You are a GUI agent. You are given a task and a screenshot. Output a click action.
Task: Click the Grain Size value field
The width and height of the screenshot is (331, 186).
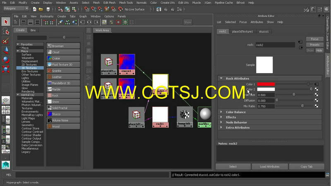coord(266,95)
